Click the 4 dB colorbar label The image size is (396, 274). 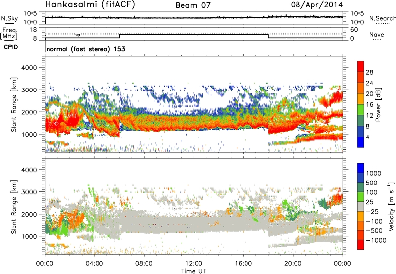click(367, 137)
